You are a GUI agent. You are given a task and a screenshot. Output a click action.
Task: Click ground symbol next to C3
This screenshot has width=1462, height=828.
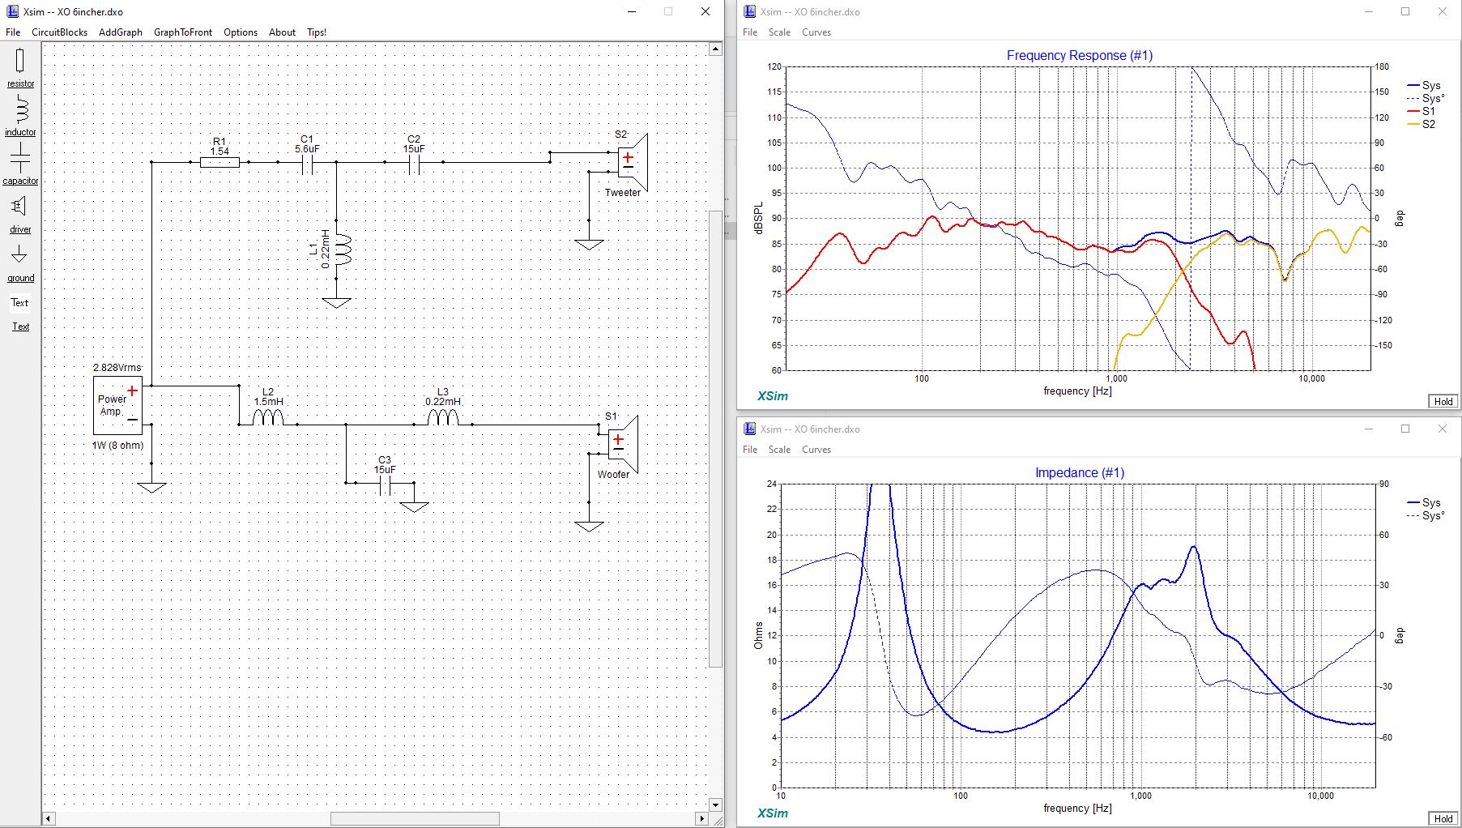(x=414, y=506)
